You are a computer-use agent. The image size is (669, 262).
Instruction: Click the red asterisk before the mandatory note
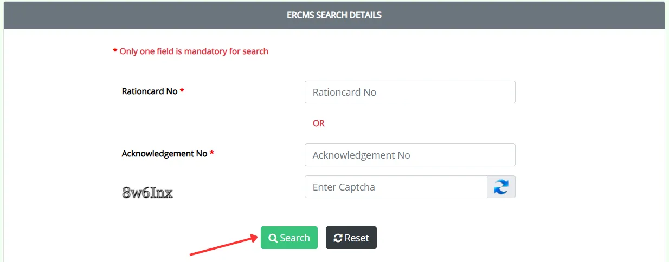click(115, 51)
